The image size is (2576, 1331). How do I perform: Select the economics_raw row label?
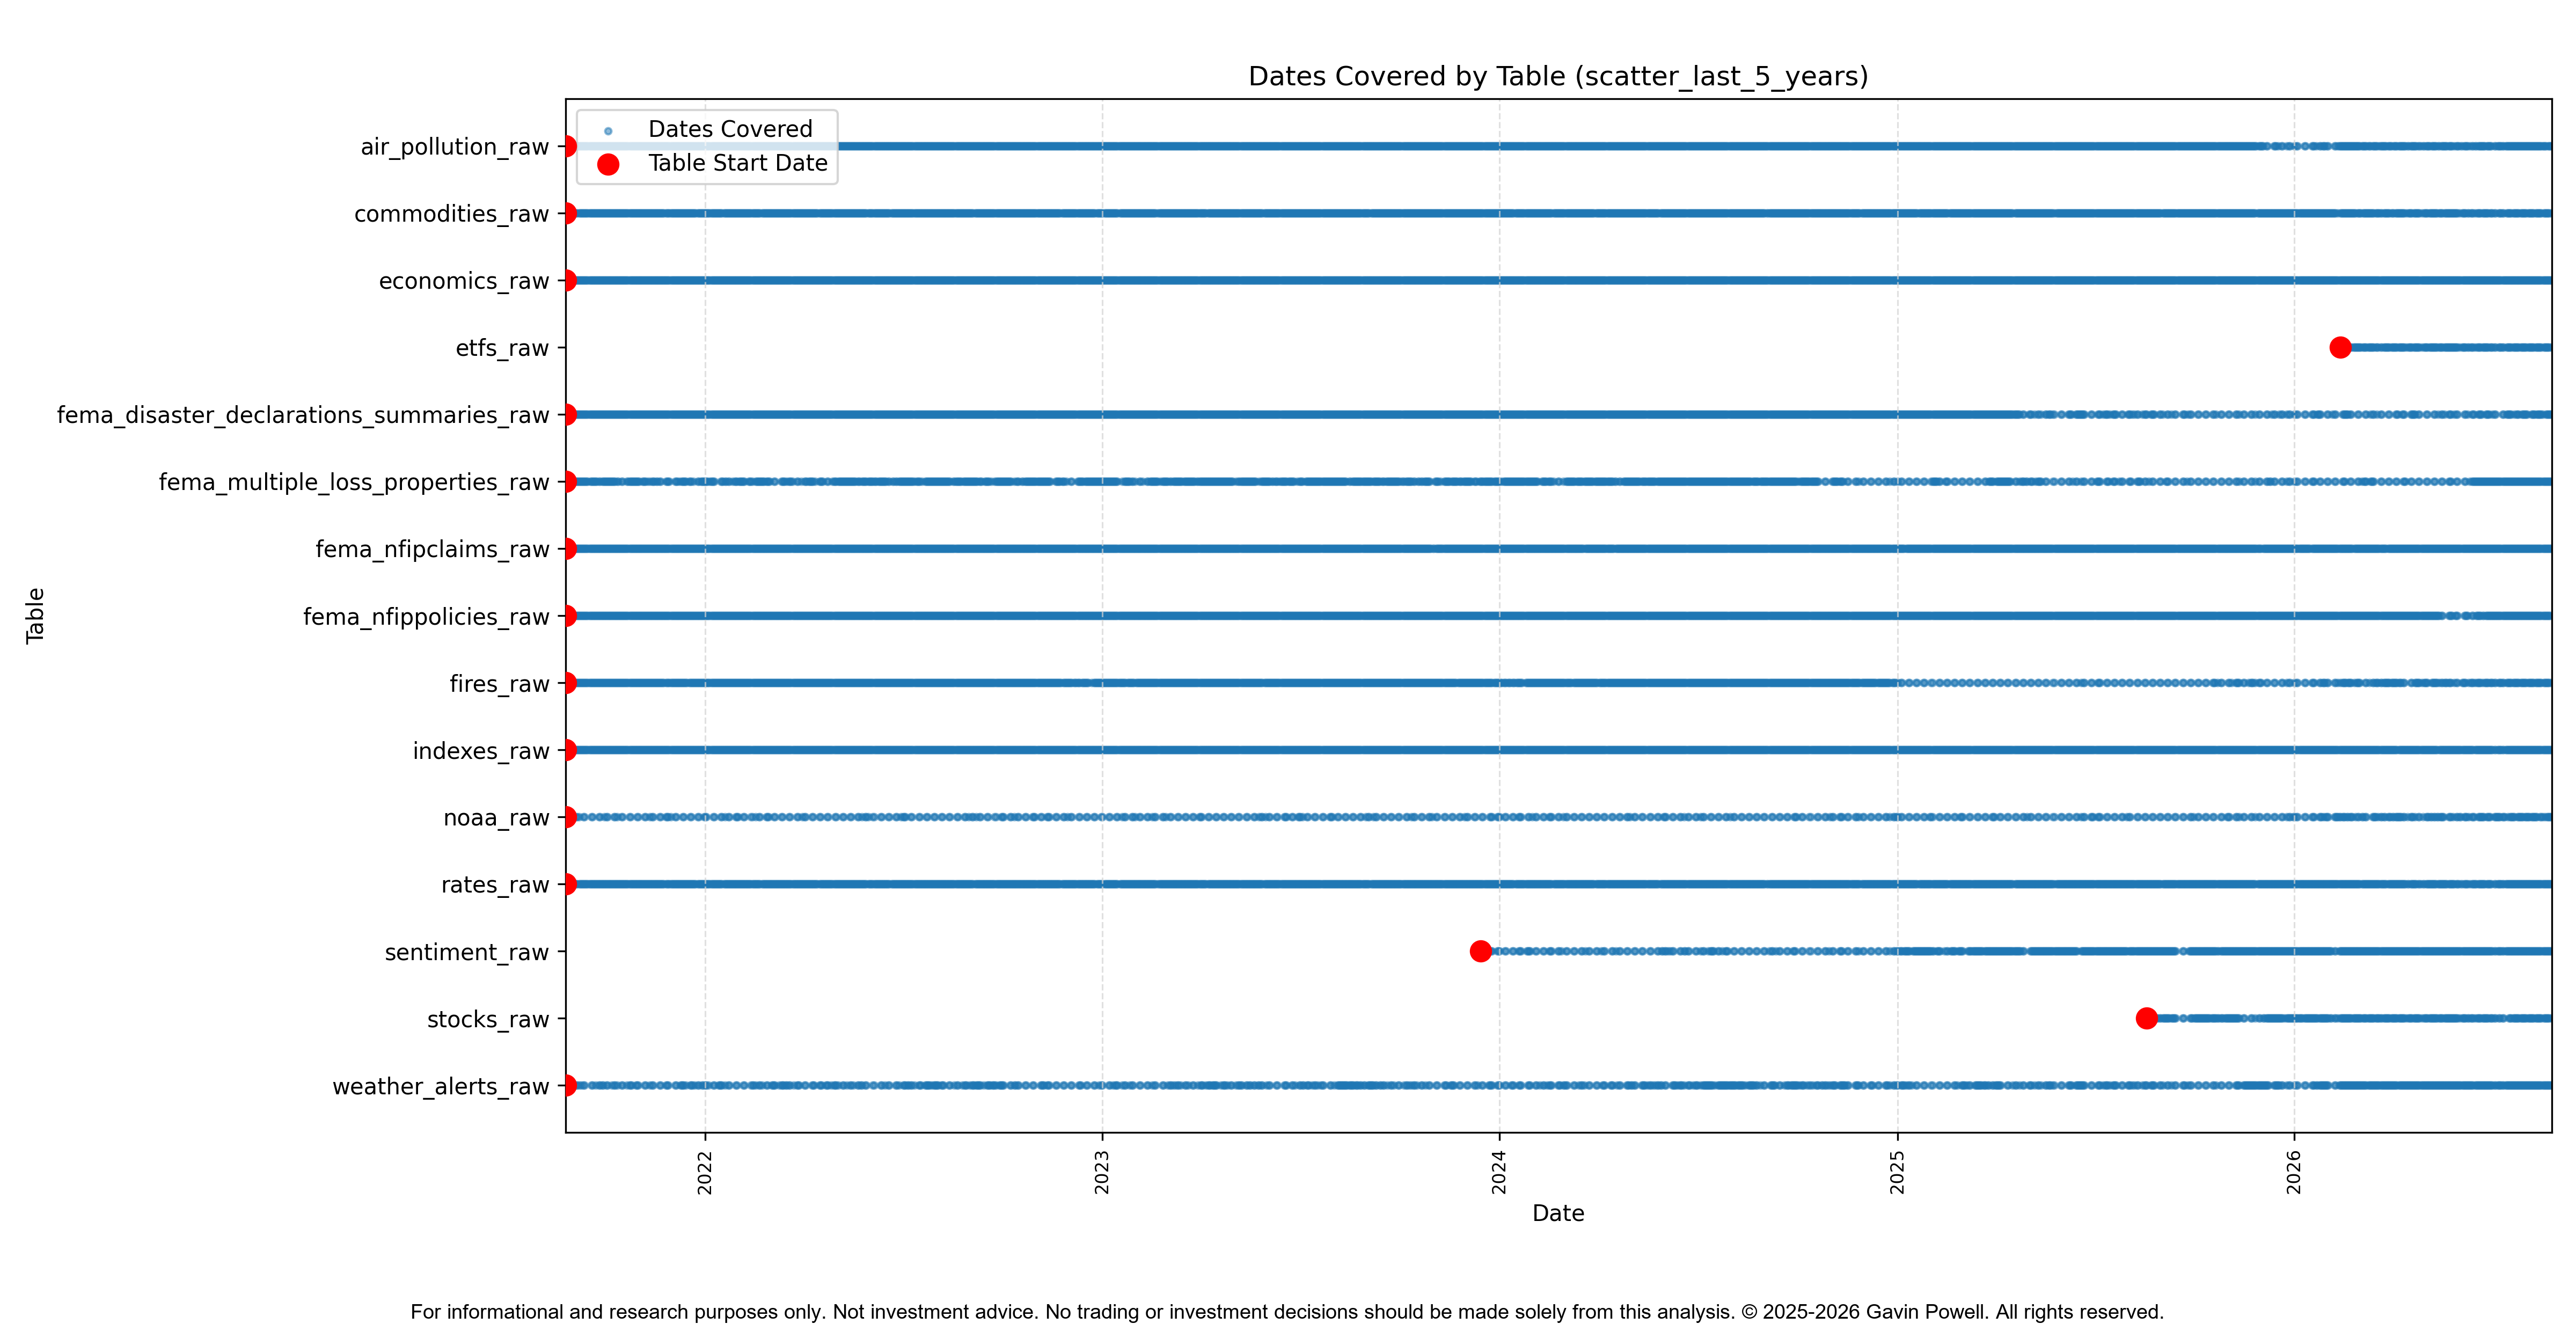tap(464, 281)
